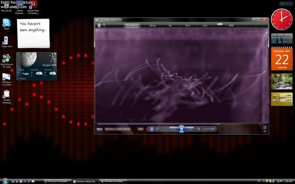This screenshot has width=295, height=184.
Task: Open the Windows Start menu
Action: 5,181
